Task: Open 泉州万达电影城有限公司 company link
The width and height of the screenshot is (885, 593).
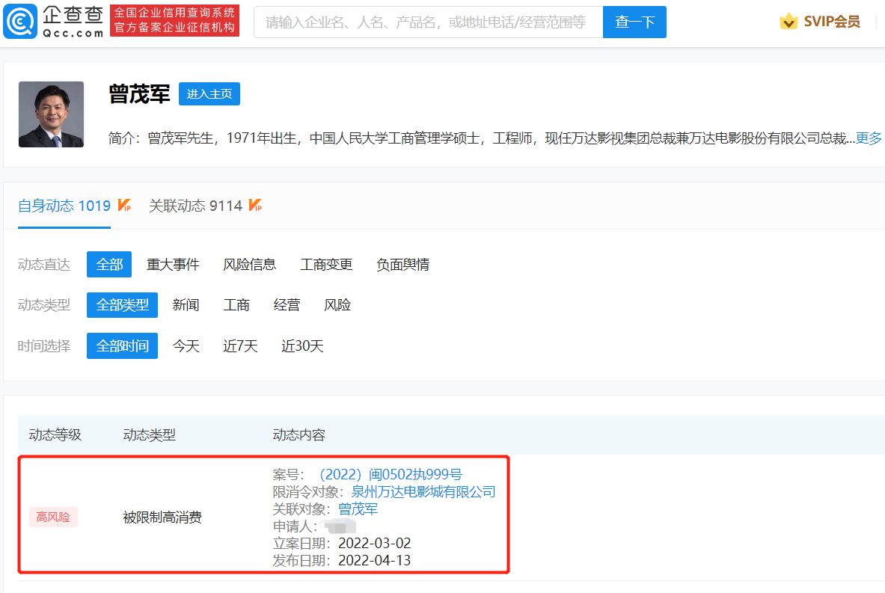Action: coord(423,492)
